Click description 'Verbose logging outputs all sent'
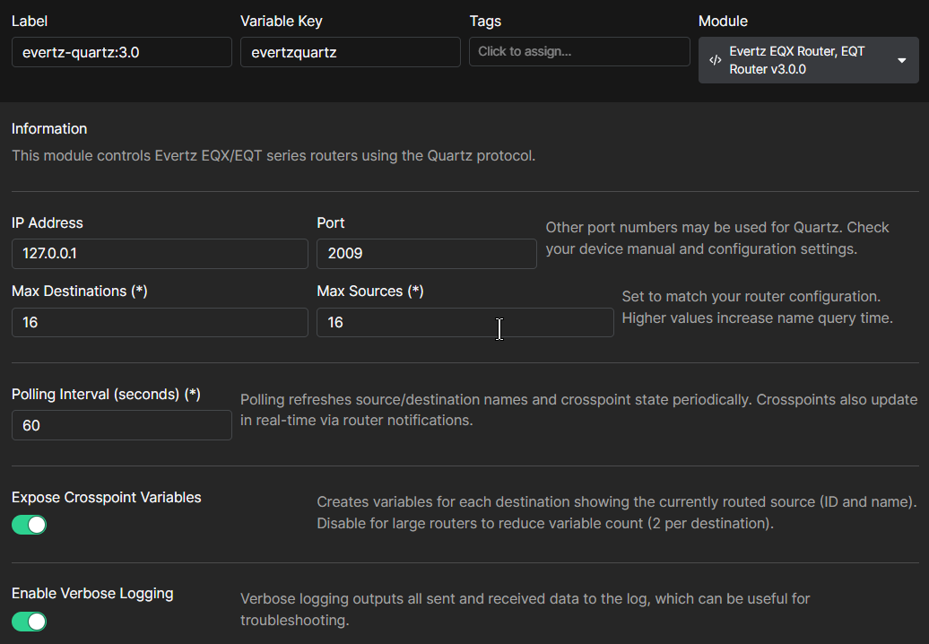Screen dimensions: 929x644 point(525,610)
